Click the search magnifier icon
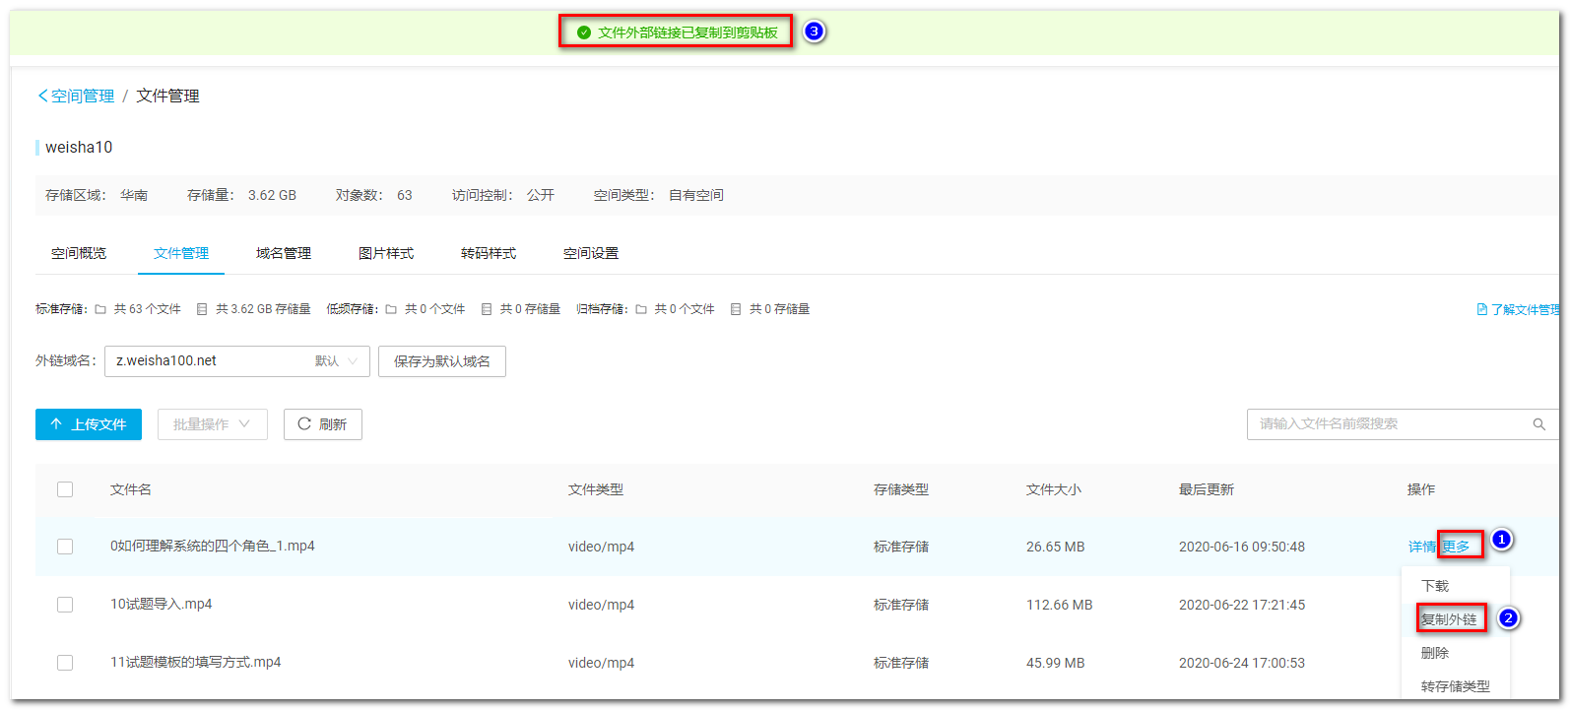 coord(1538,424)
